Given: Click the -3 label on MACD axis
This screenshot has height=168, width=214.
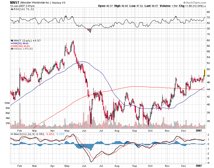Looking at the screenshot, I should [x=208, y=158].
